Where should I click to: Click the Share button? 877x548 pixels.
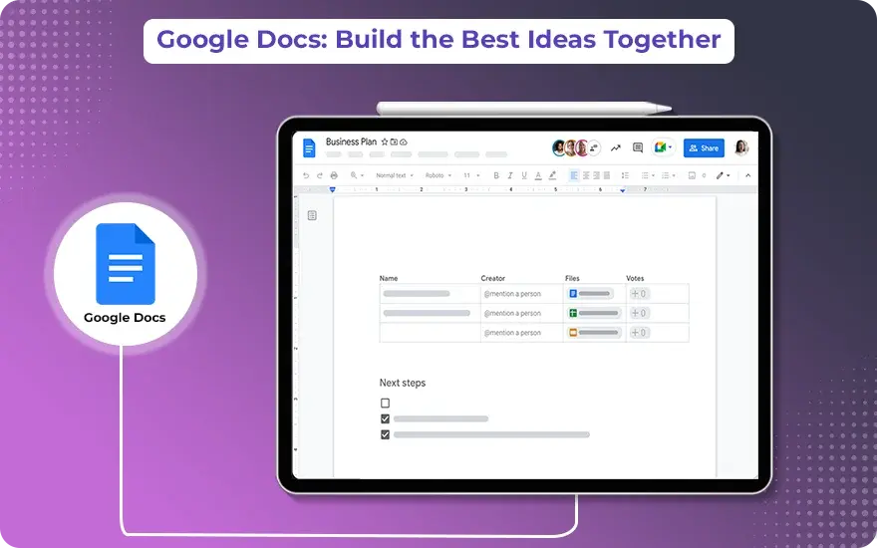click(x=704, y=148)
